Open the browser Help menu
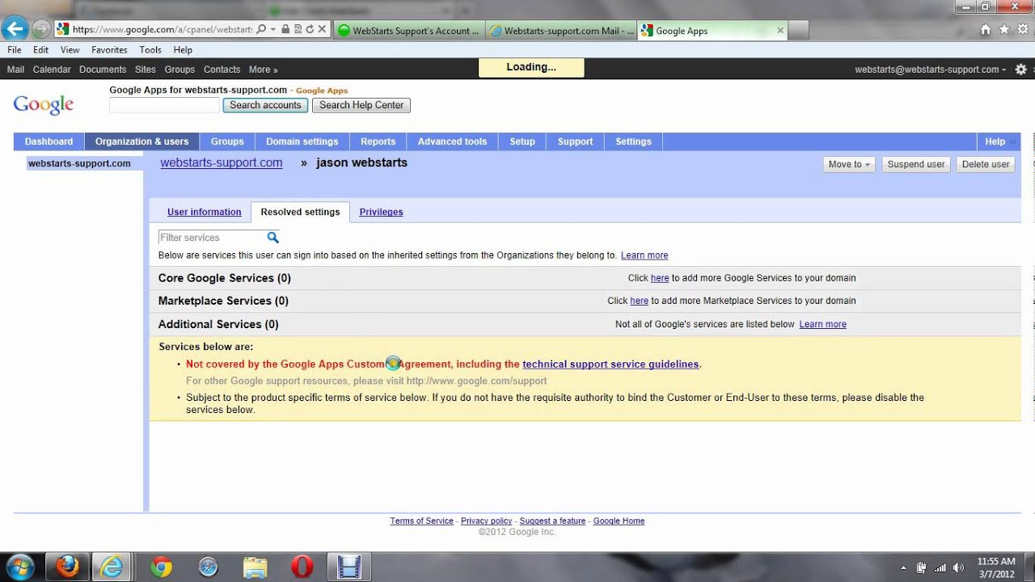 point(183,50)
